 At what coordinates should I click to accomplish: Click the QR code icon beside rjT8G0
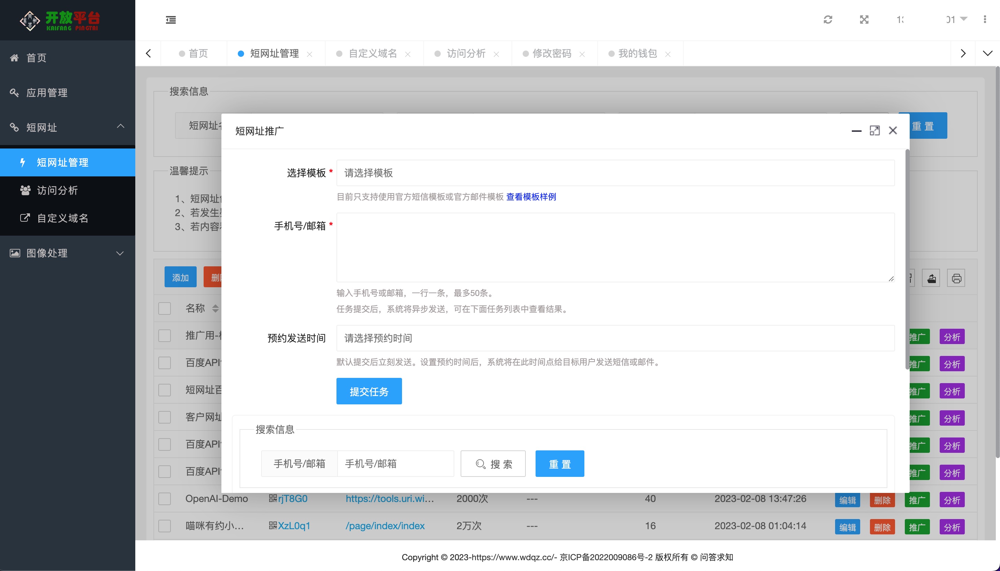point(273,498)
